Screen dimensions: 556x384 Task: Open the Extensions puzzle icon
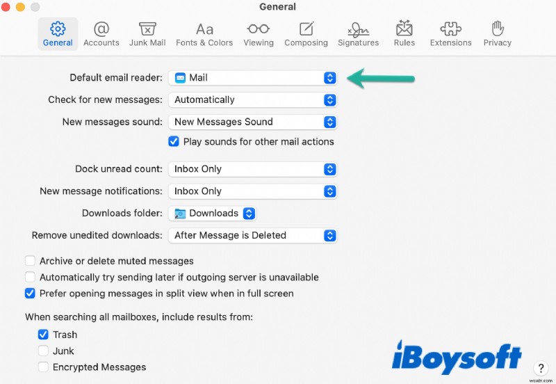pyautogui.click(x=450, y=34)
